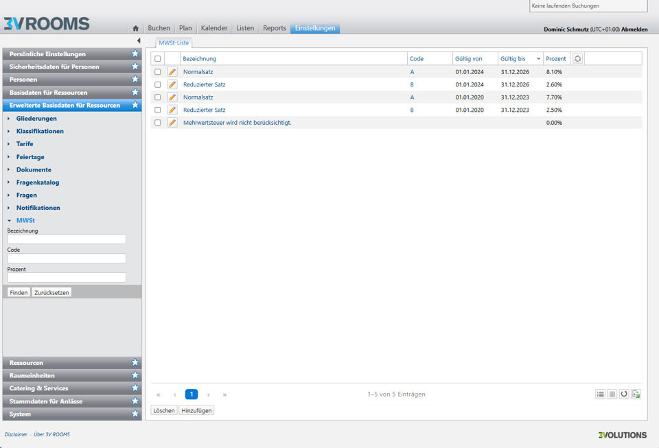
Task: Open the Gültig bis column sort dropdown
Action: click(538, 59)
